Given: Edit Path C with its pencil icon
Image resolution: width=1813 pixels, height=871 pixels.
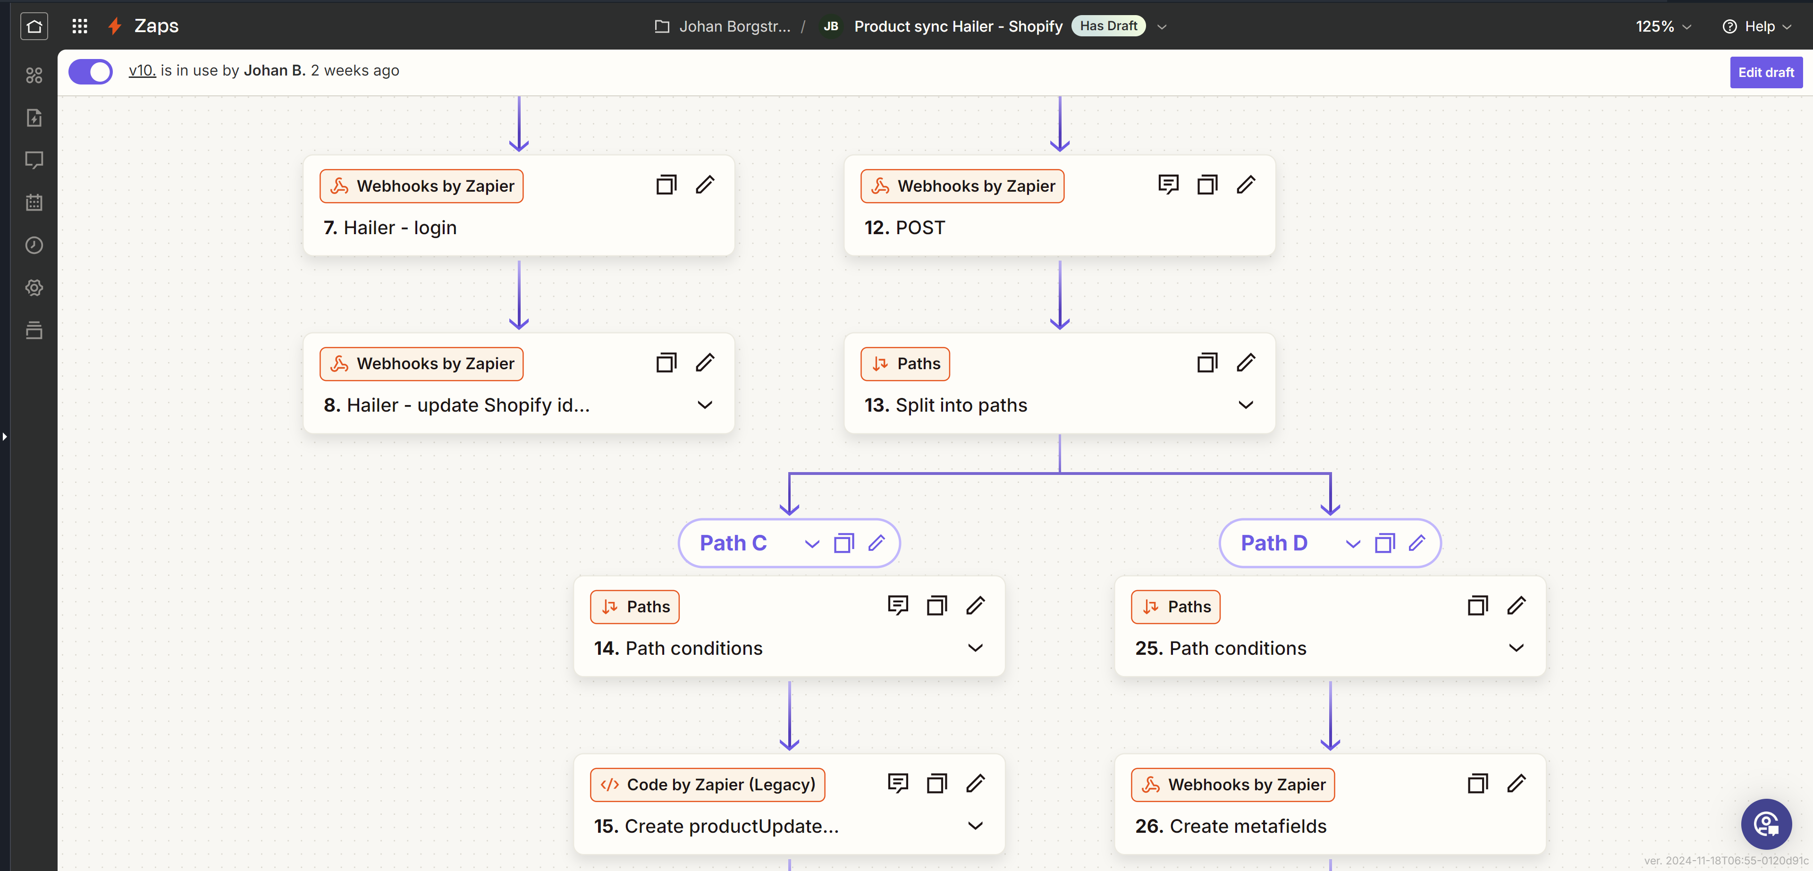Looking at the screenshot, I should coord(876,543).
